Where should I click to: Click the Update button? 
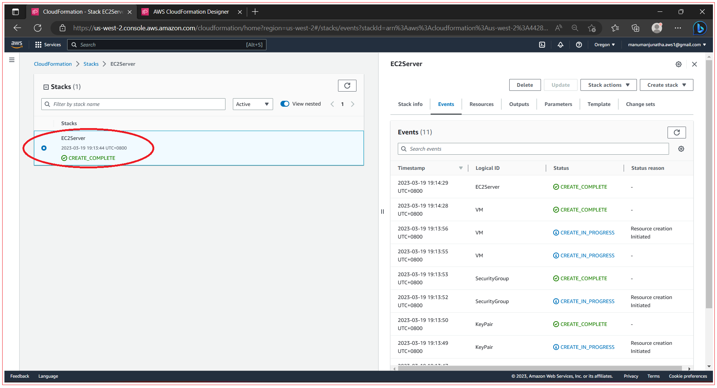click(561, 85)
